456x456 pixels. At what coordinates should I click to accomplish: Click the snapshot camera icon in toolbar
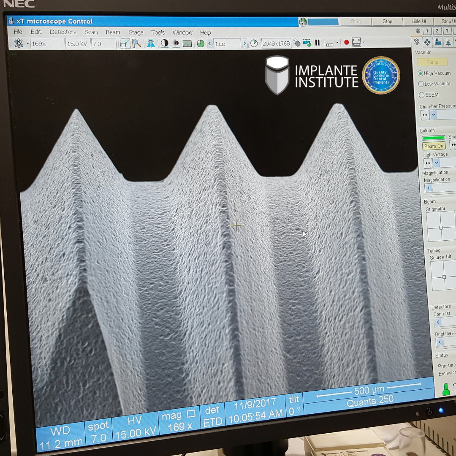click(x=307, y=43)
